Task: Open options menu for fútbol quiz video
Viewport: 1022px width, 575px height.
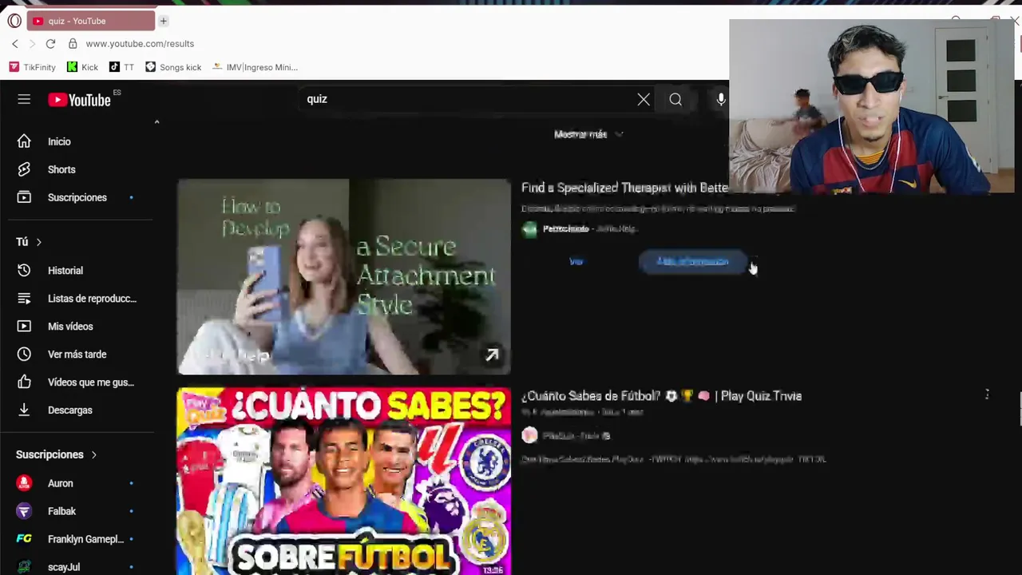Action: [x=987, y=395]
